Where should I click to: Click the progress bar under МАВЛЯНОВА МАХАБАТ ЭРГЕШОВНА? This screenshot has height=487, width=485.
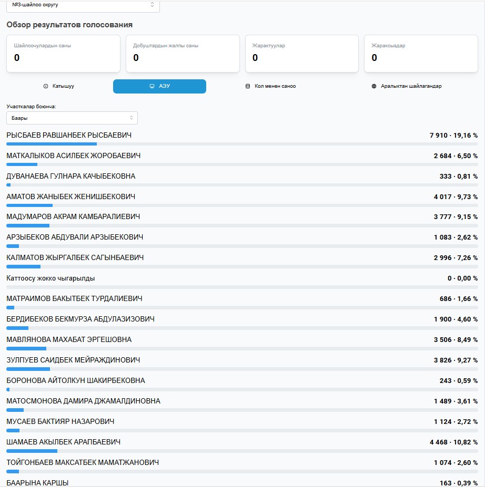[242, 348]
